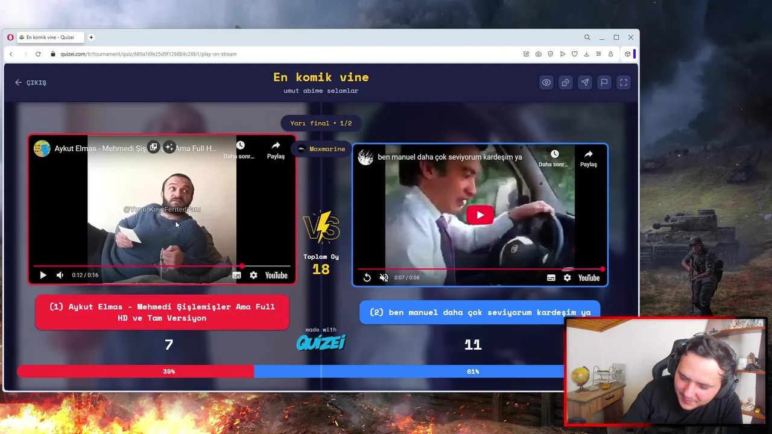Click the 'umut abime selamlar' subtitle
Viewport: 772px width, 434px height.
[321, 90]
